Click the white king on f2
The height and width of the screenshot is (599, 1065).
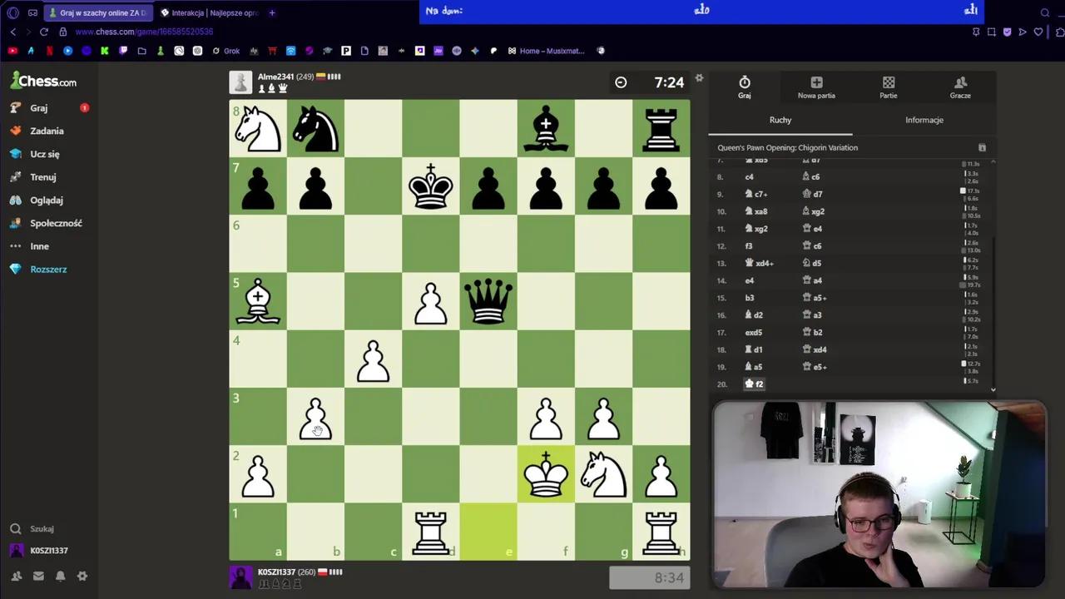click(x=546, y=474)
